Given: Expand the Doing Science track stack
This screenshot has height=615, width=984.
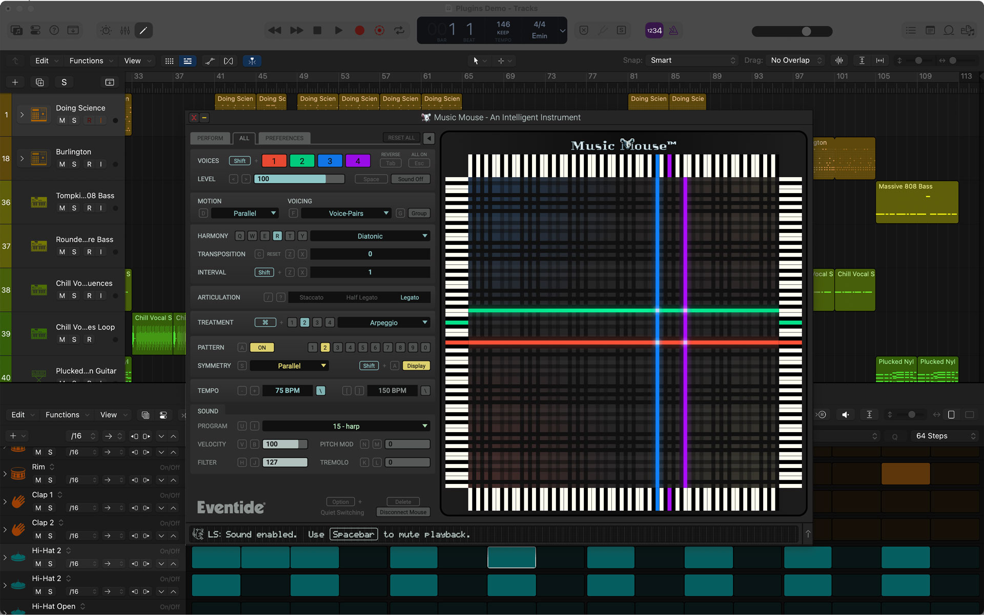Looking at the screenshot, I should pyautogui.click(x=22, y=115).
